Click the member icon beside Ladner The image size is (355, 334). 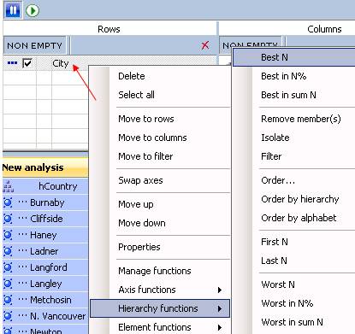8,251
